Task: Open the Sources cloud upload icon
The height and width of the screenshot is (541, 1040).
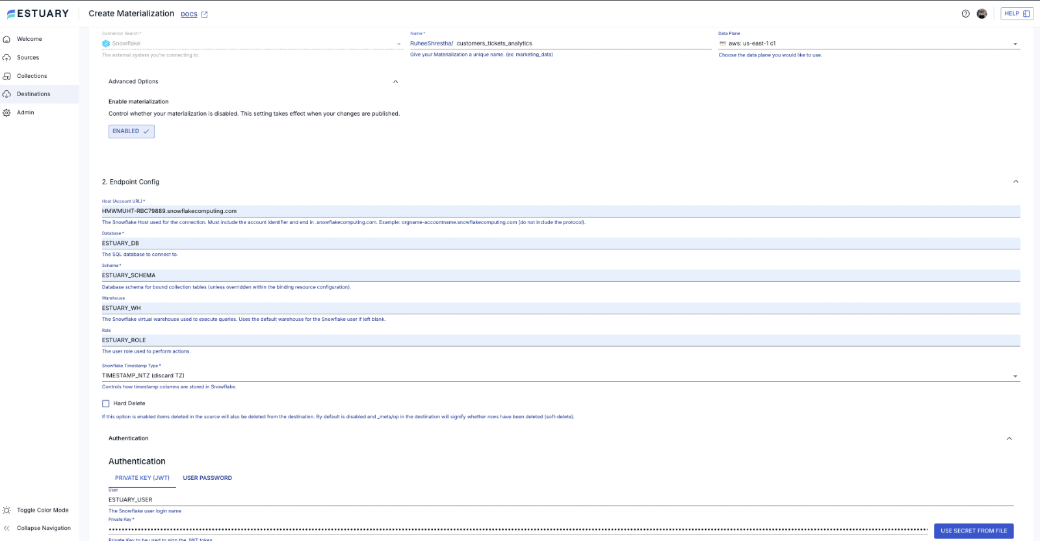Action: click(x=6, y=58)
